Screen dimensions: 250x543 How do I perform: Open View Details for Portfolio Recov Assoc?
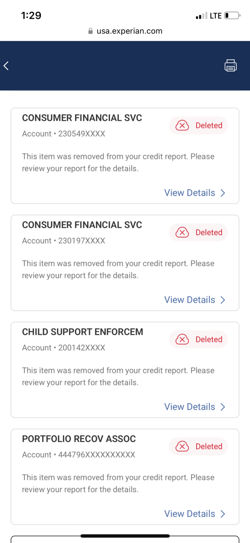pos(190,514)
